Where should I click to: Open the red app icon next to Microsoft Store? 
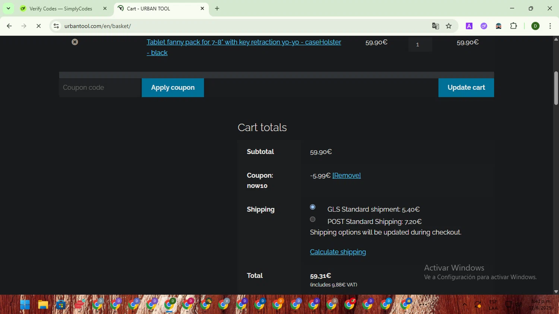click(79, 305)
